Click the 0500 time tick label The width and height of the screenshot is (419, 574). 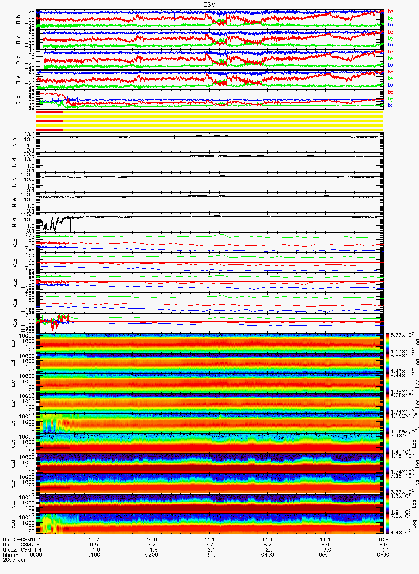[325, 555]
